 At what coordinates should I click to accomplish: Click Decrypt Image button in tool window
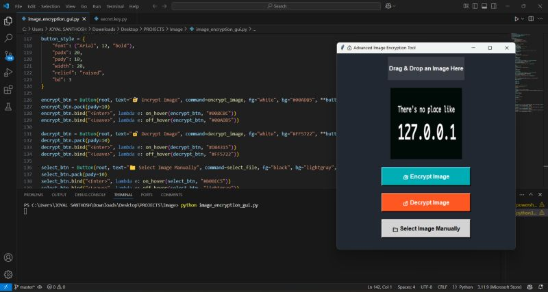tap(425, 202)
